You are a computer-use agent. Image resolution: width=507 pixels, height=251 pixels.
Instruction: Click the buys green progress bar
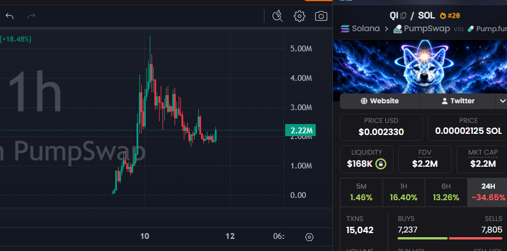[423, 238]
